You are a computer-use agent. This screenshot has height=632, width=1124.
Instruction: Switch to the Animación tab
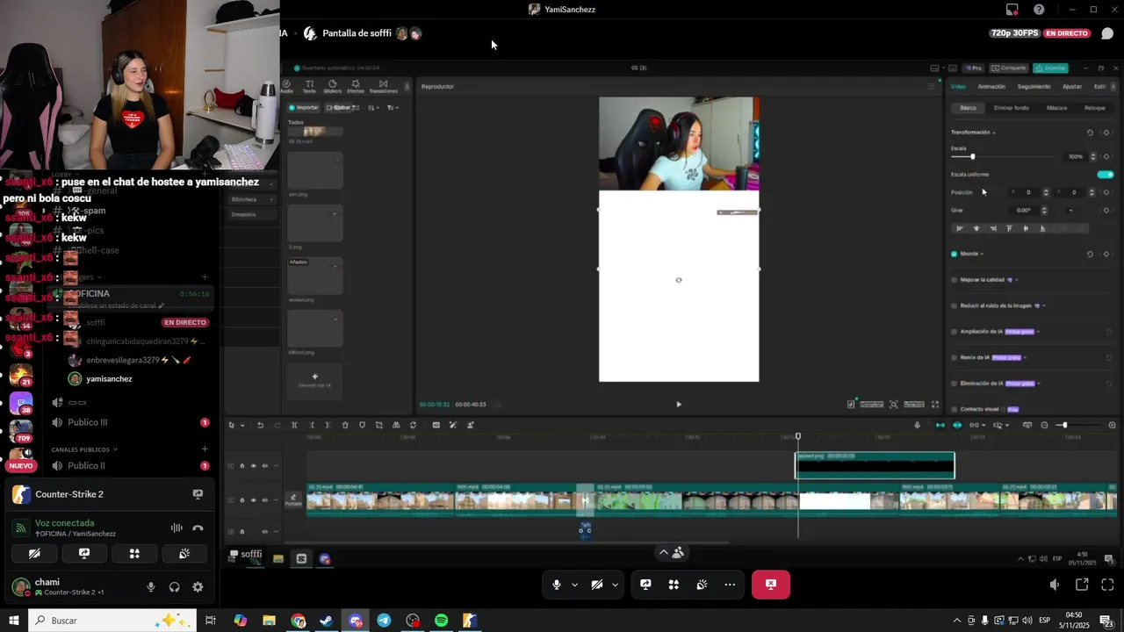point(991,87)
